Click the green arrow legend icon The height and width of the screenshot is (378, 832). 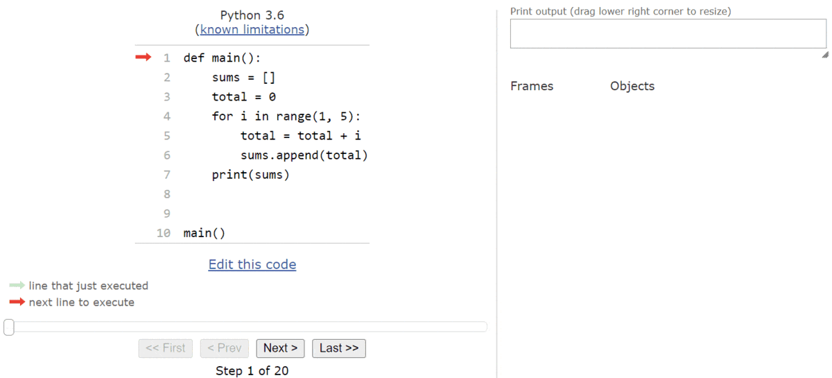pos(17,286)
